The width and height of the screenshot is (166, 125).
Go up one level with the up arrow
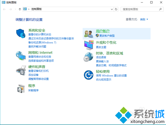tap(20, 9)
